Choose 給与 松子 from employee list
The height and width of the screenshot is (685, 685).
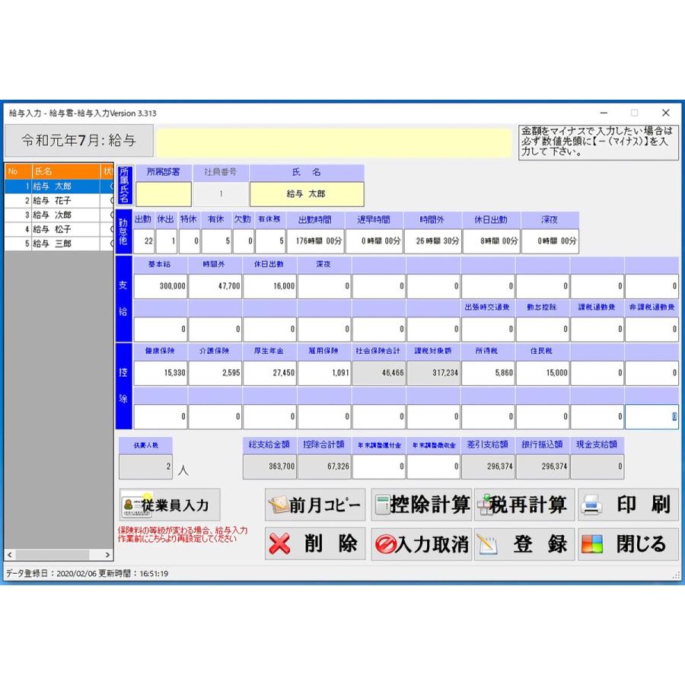(52, 229)
